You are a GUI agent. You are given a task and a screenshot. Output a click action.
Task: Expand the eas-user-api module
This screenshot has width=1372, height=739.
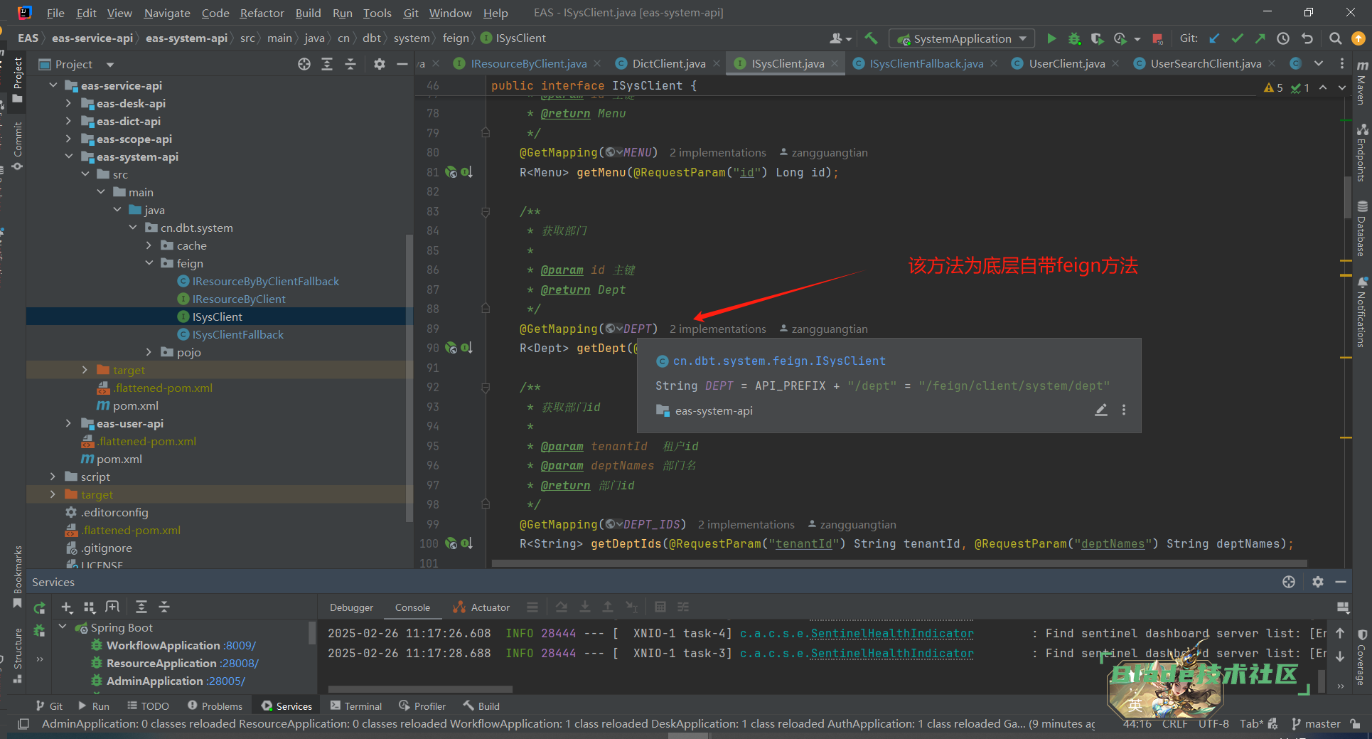[x=68, y=424]
